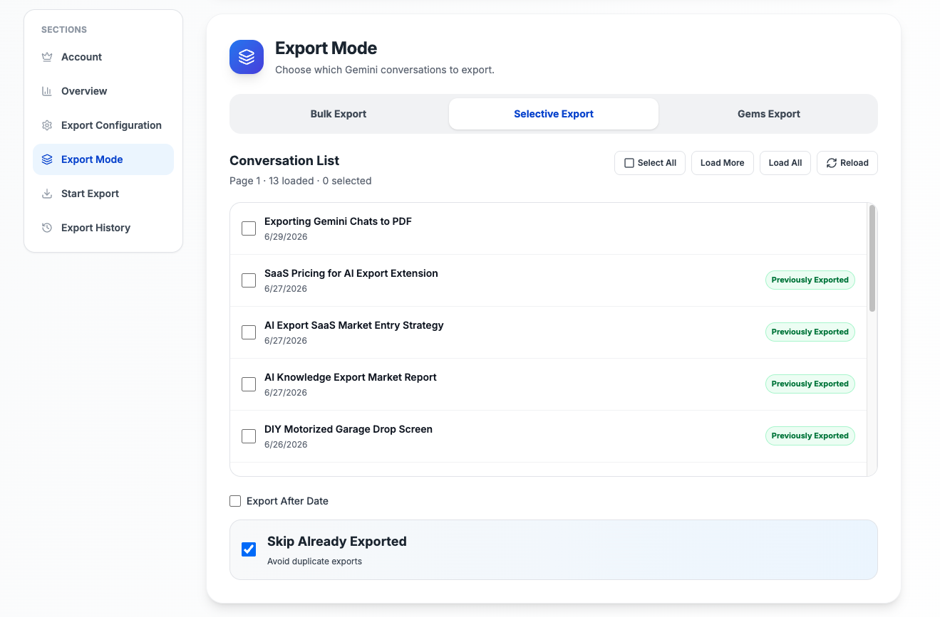This screenshot has width=940, height=617.
Task: Click the layers icon beside Export Mode in sidebar
Action: click(x=47, y=159)
